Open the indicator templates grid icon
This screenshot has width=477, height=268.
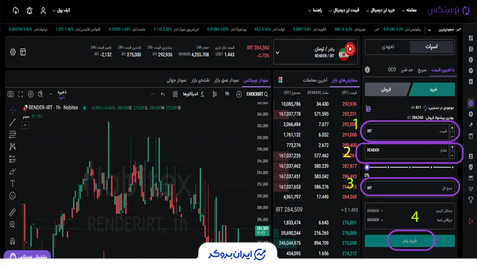pyautogui.click(x=175, y=94)
